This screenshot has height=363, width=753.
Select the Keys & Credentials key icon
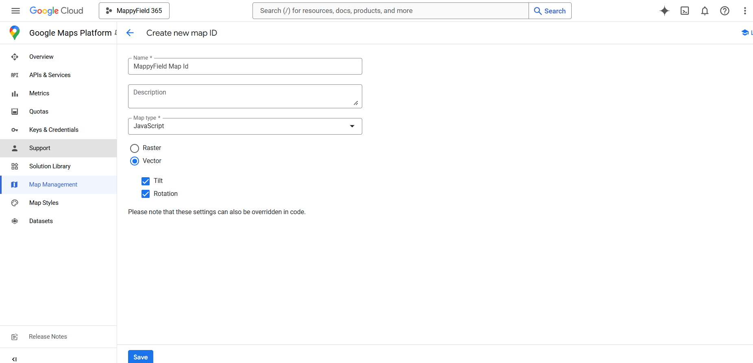point(15,130)
